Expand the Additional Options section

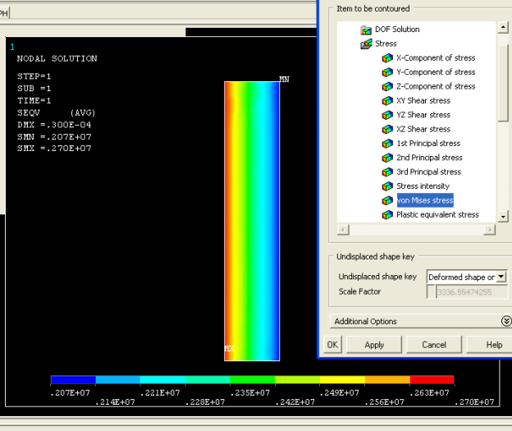click(x=505, y=321)
